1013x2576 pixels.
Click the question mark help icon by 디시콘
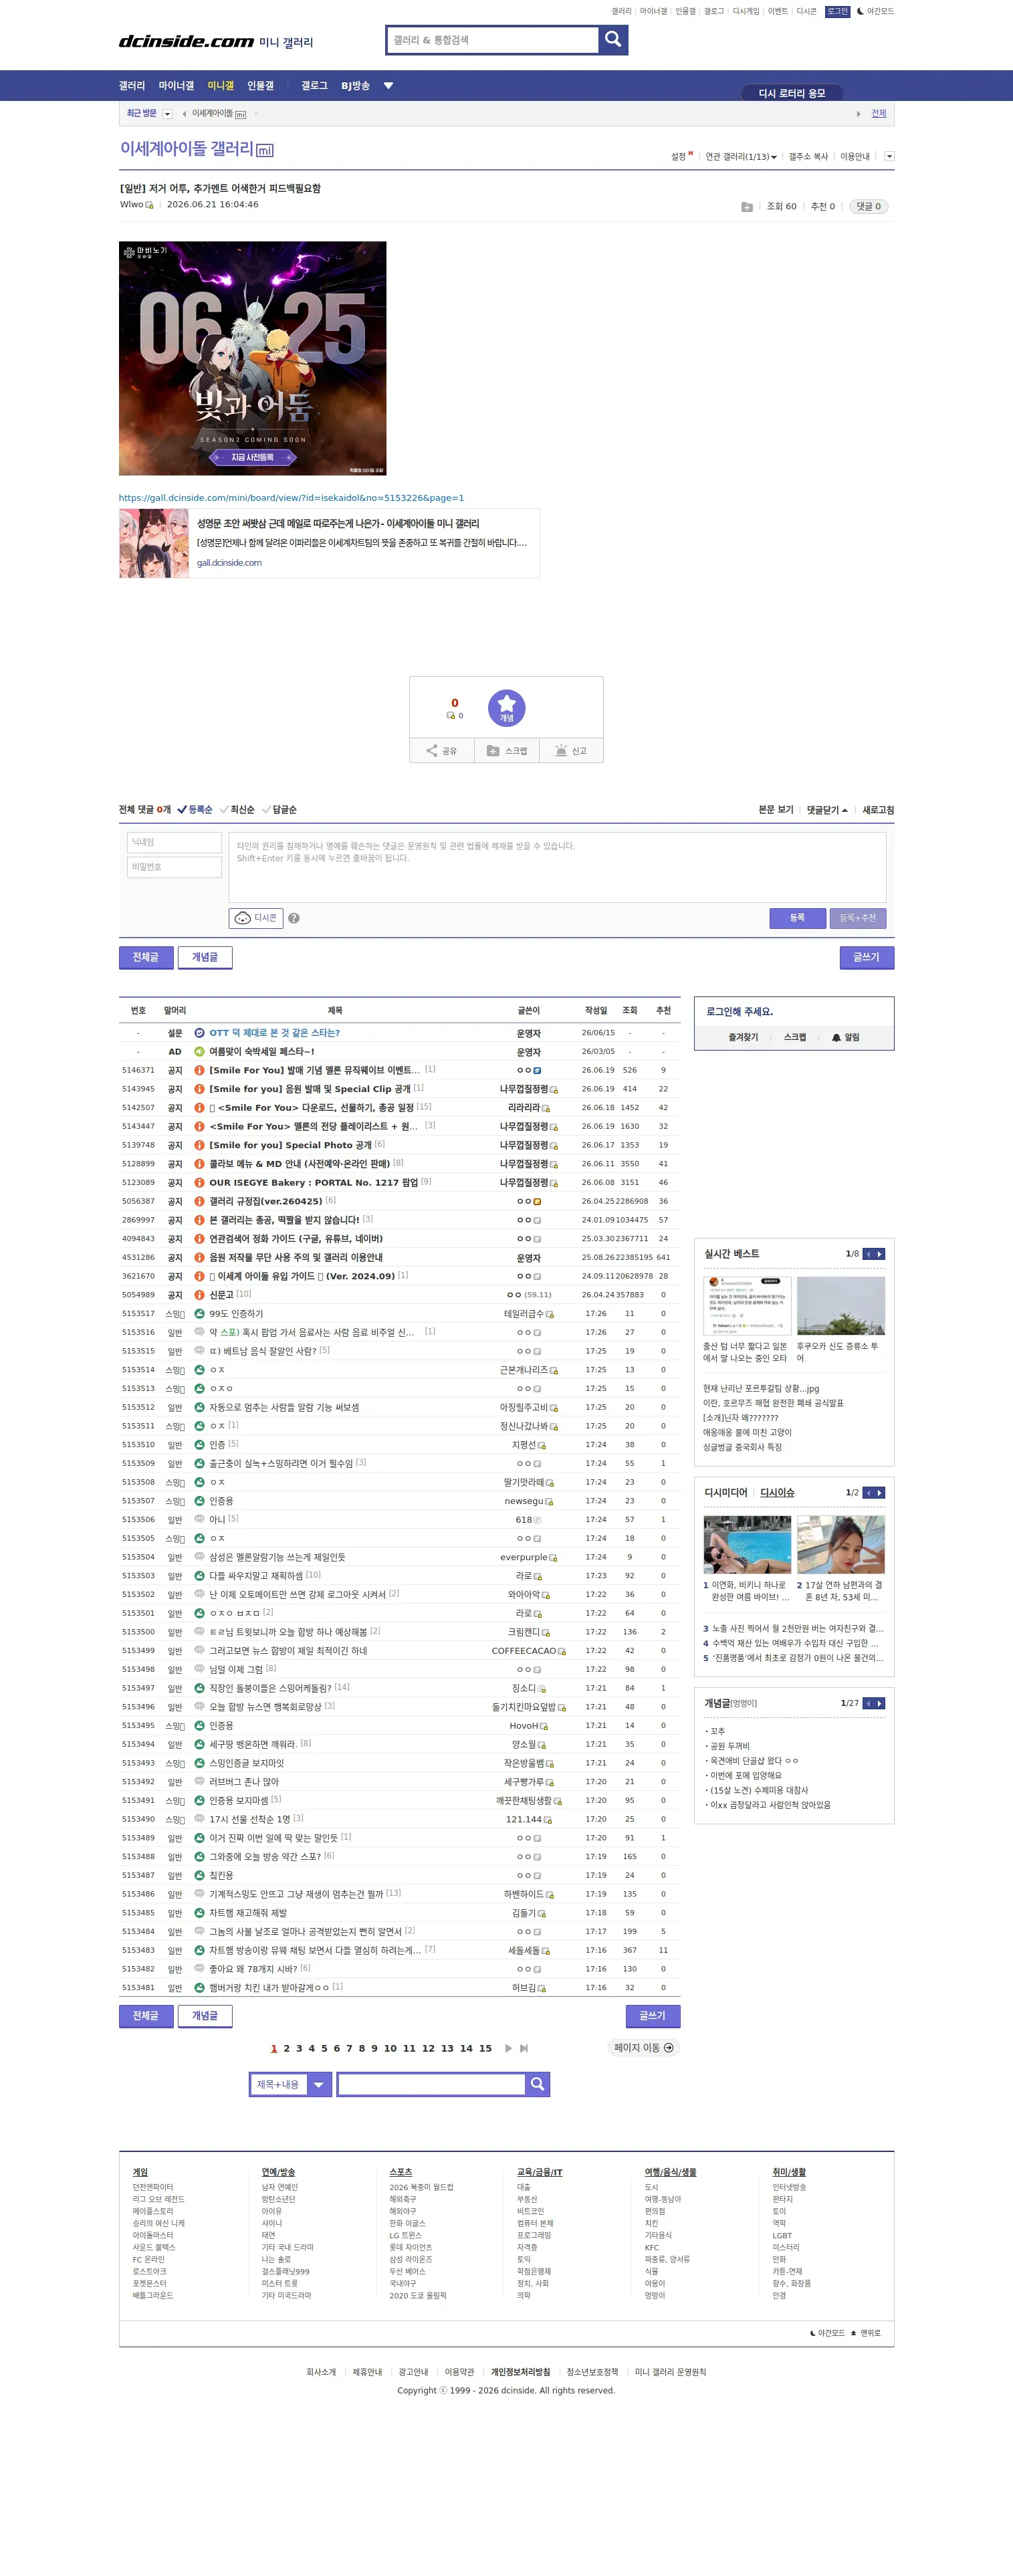point(294,918)
